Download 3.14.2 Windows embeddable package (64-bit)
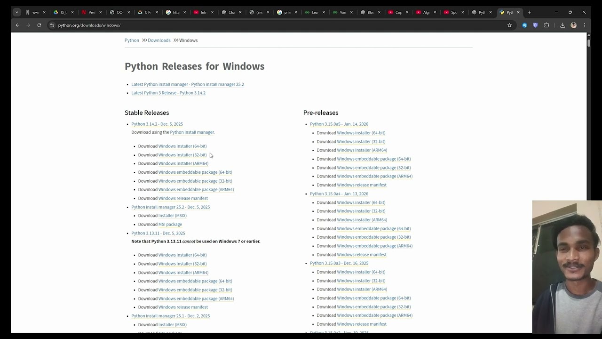The image size is (602, 339). click(195, 172)
